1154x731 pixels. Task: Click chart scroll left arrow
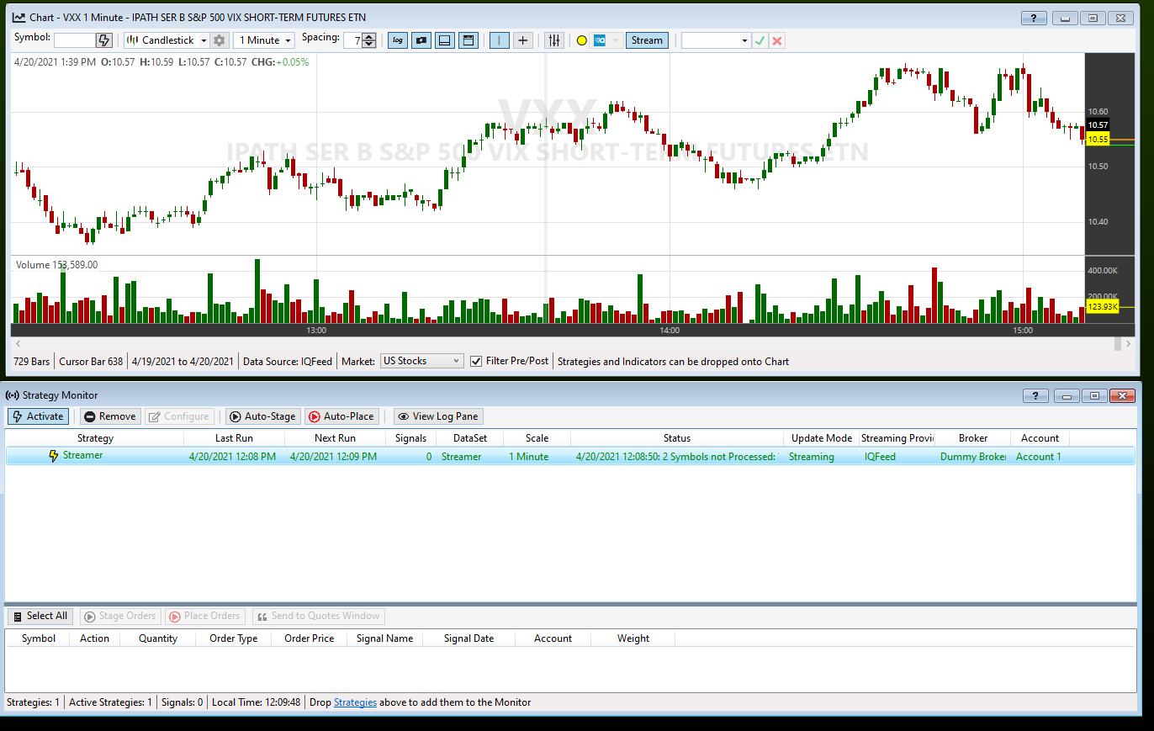point(16,343)
